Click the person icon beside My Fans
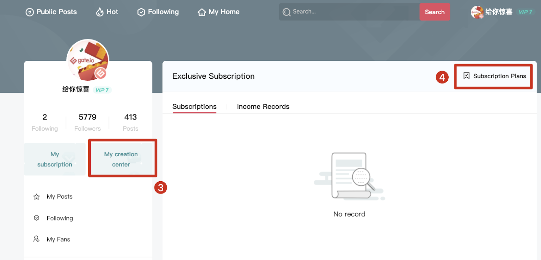This screenshot has height=260, width=541. [x=37, y=239]
